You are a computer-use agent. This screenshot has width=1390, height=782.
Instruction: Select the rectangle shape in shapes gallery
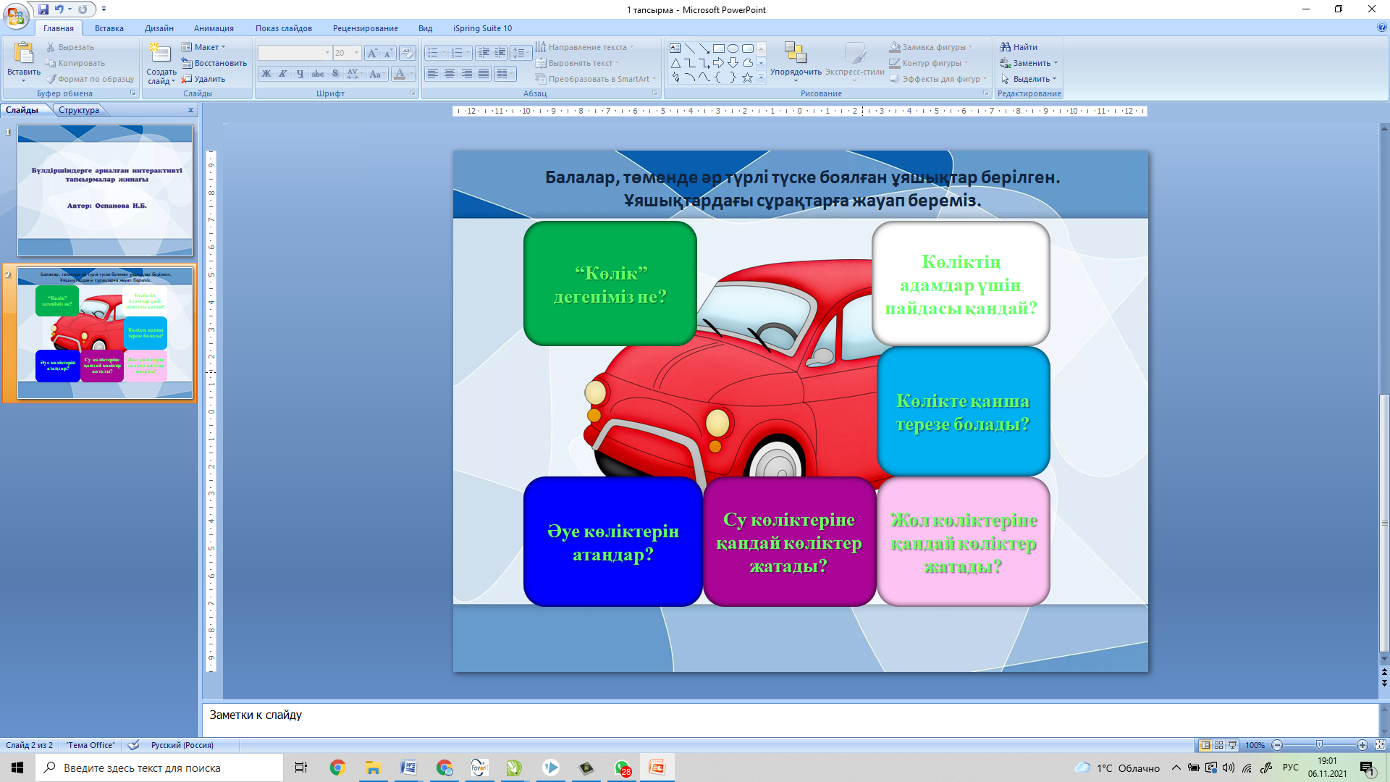tap(718, 49)
